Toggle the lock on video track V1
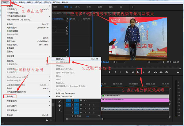The height and width of the screenshot is (126, 184). pyautogui.click(x=72, y=100)
